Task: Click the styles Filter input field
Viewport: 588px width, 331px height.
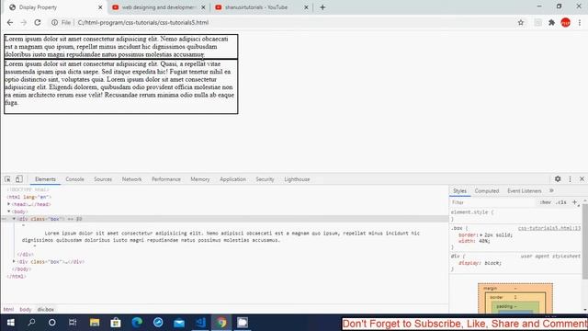Action: coord(493,202)
